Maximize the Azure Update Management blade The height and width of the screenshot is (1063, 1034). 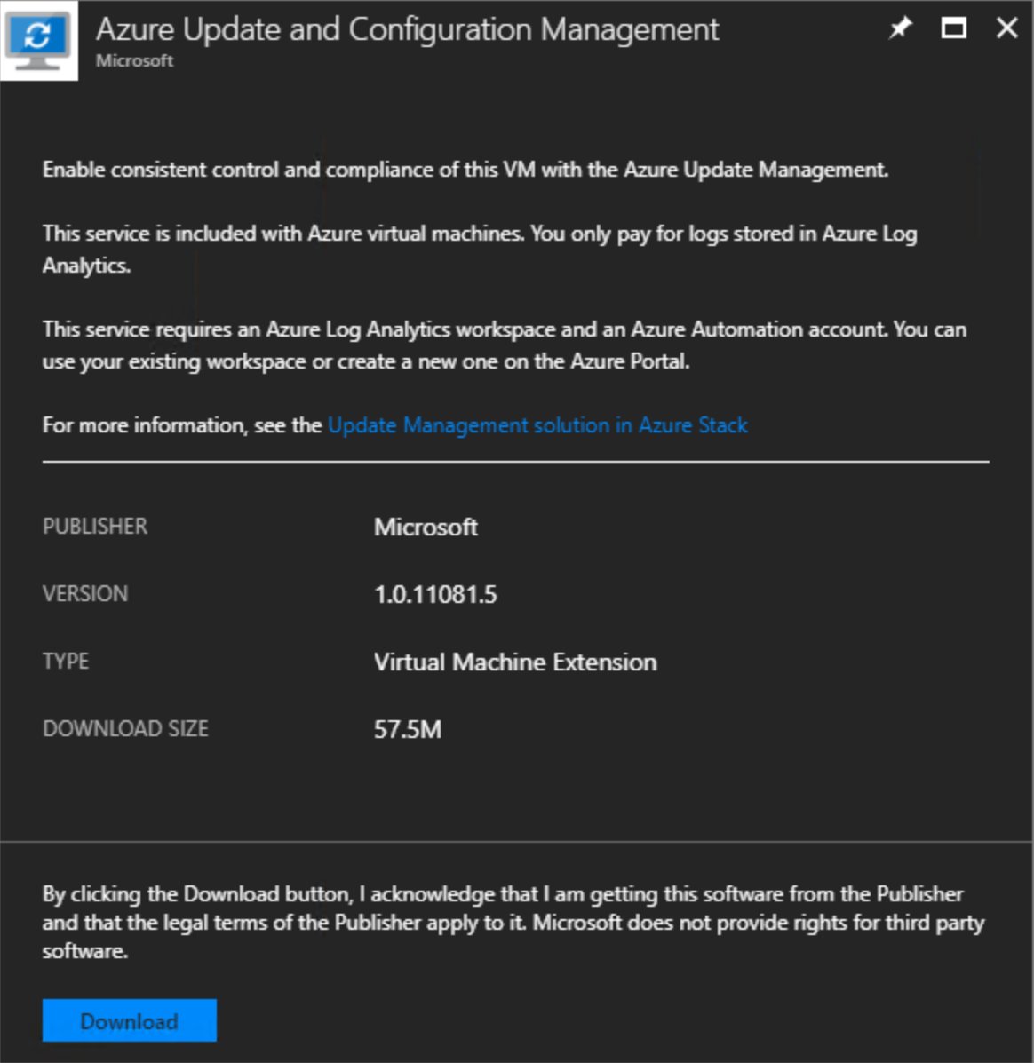click(x=953, y=28)
